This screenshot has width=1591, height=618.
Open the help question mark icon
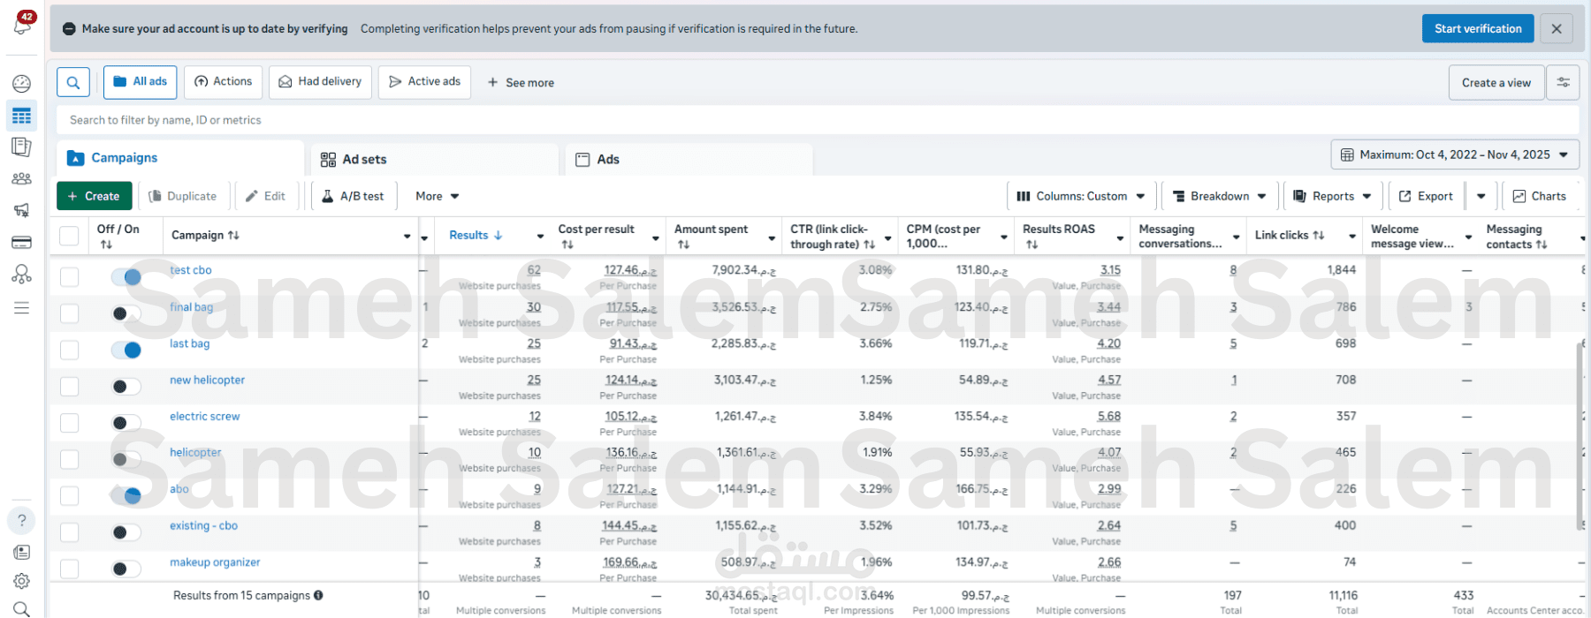pyautogui.click(x=21, y=520)
